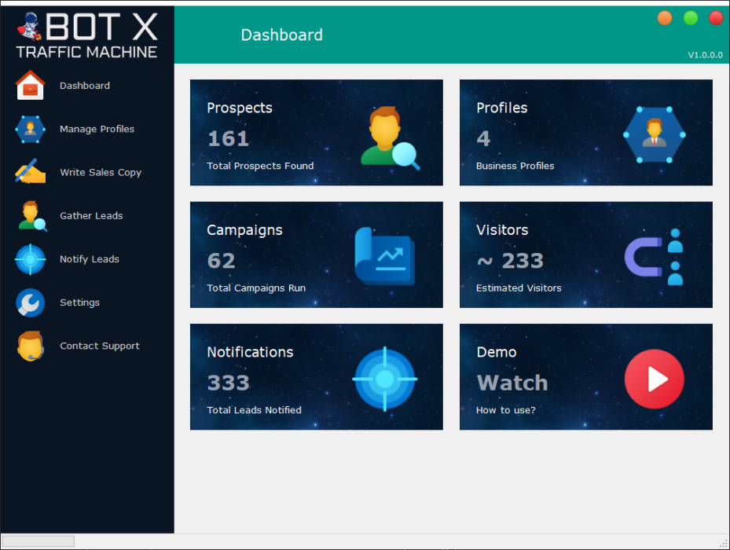
Task: Open the Prospects card showing 161
Action: click(x=316, y=132)
